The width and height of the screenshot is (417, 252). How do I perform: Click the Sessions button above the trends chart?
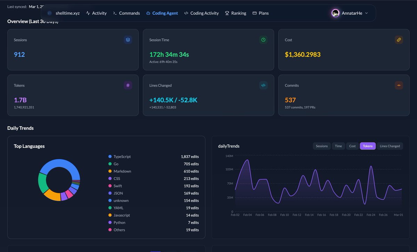(x=321, y=146)
